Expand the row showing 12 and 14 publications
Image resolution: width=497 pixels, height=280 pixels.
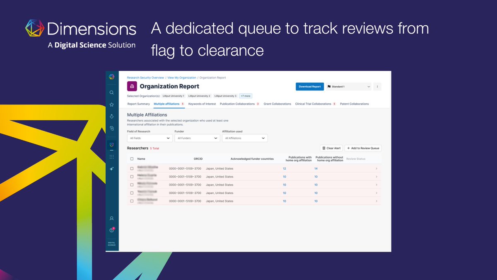click(x=376, y=168)
